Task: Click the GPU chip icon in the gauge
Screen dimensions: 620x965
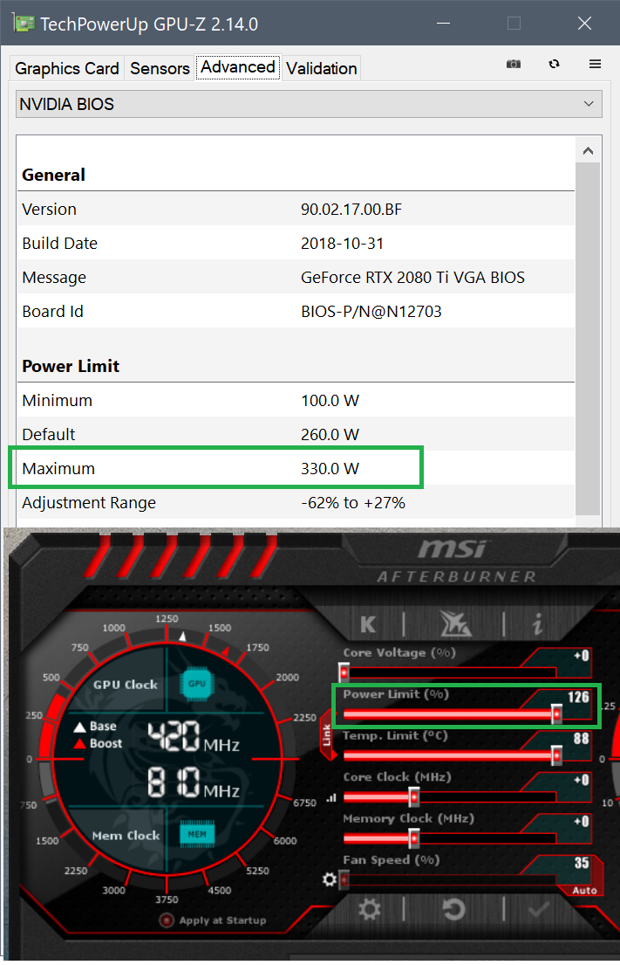Action: (x=196, y=684)
